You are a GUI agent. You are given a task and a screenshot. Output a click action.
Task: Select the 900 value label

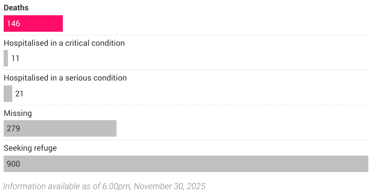(13, 164)
